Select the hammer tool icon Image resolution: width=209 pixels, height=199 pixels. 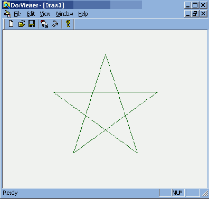55,24
